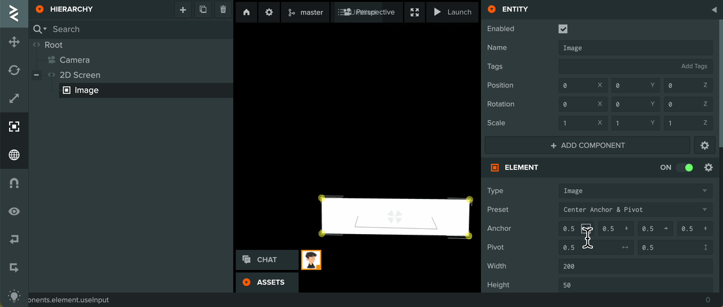Edit the fourth Anchor value field
Viewport: 723px width, 307px height.
pyautogui.click(x=695, y=229)
